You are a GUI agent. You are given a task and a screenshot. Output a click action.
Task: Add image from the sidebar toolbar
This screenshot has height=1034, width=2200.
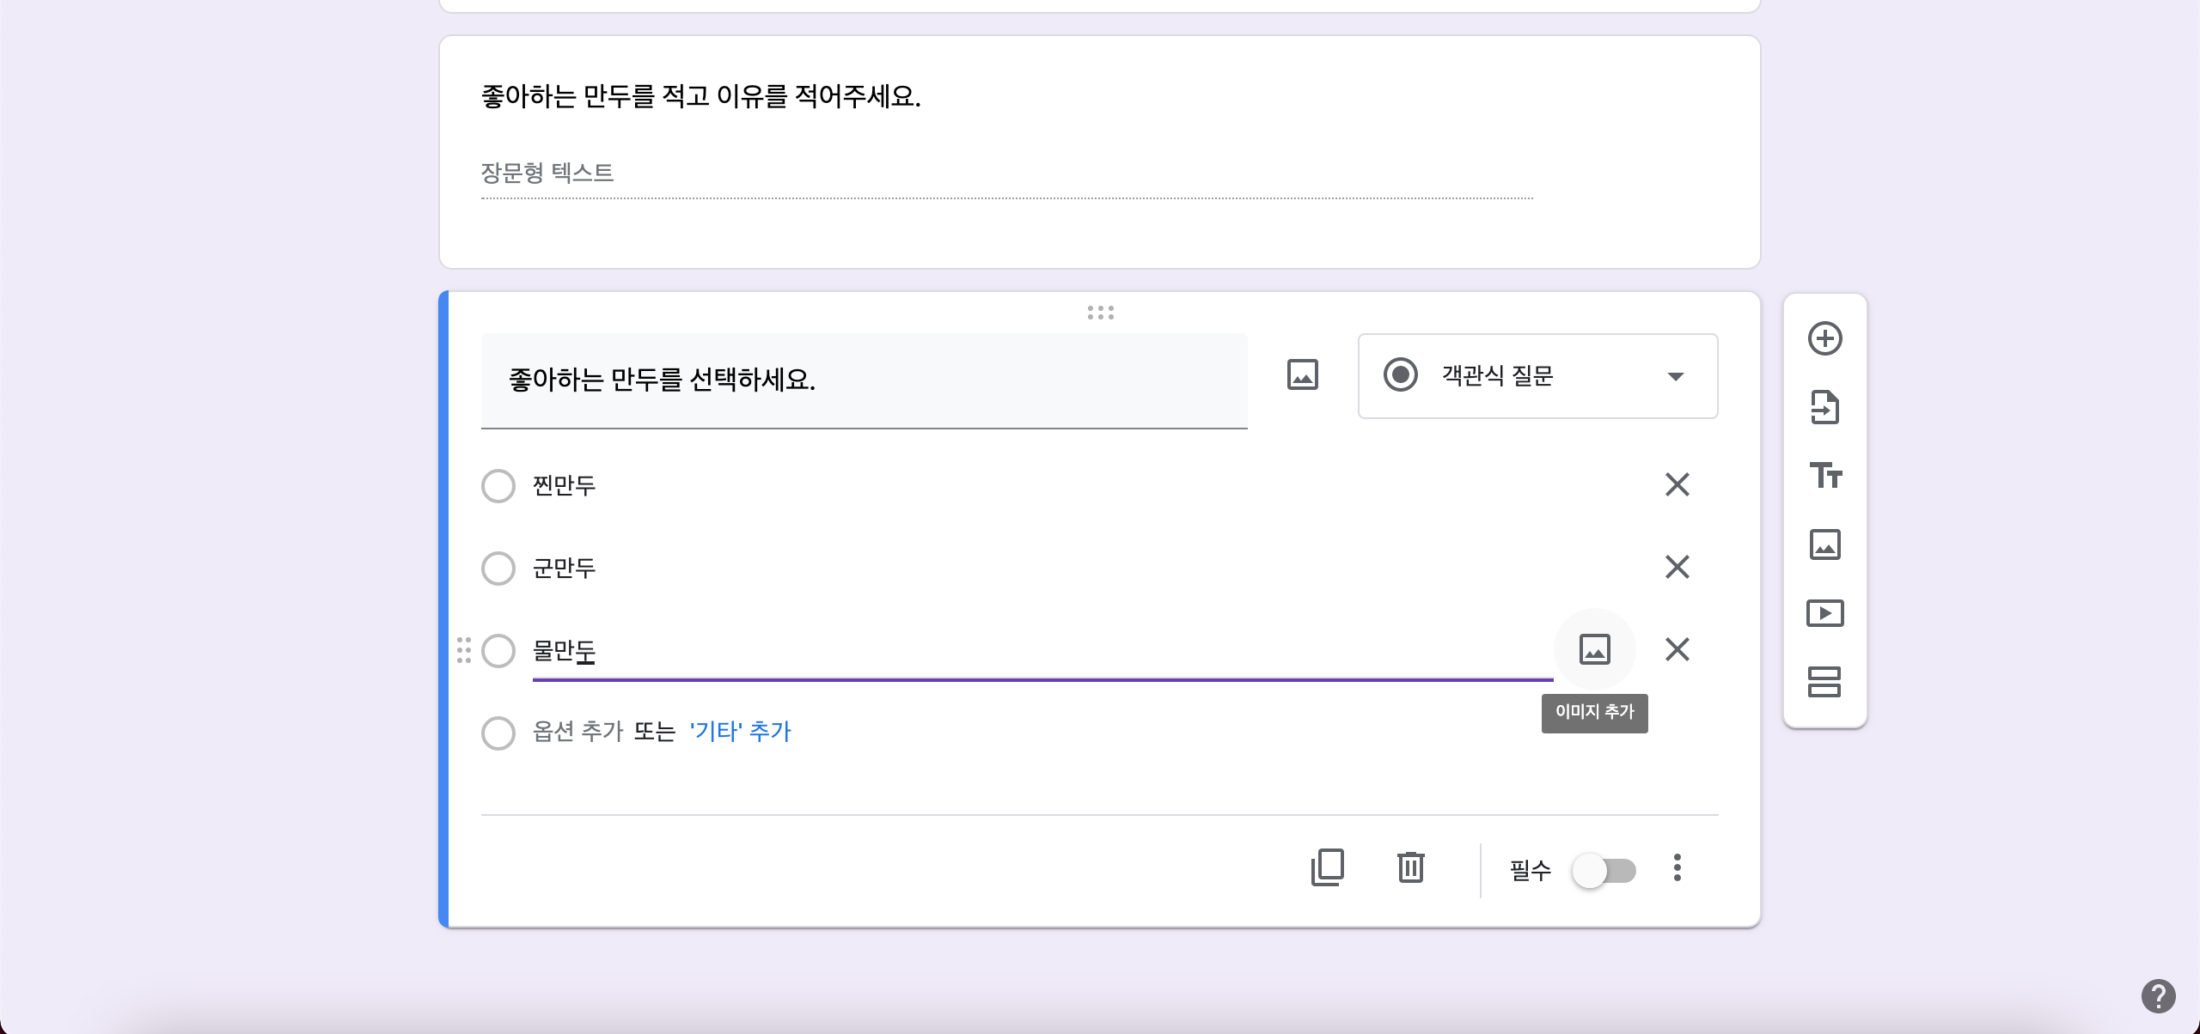coord(1824,544)
